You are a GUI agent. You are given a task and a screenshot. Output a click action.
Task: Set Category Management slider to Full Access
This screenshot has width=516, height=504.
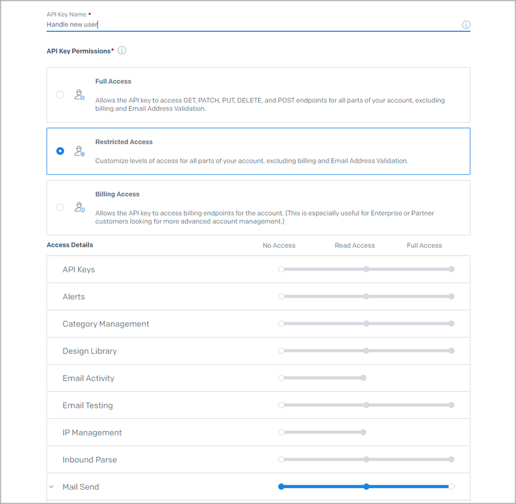tap(451, 323)
